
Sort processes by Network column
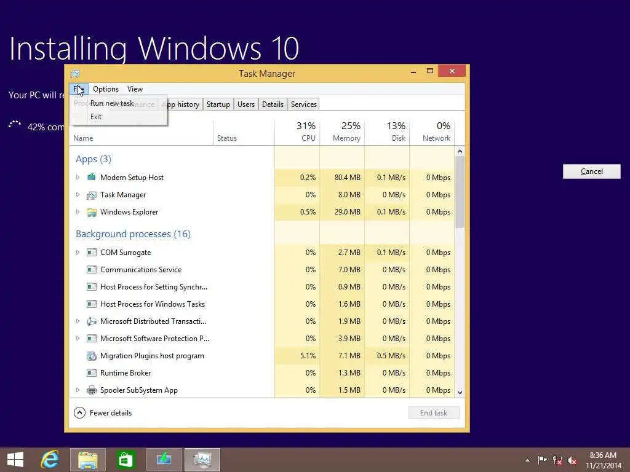coord(433,132)
